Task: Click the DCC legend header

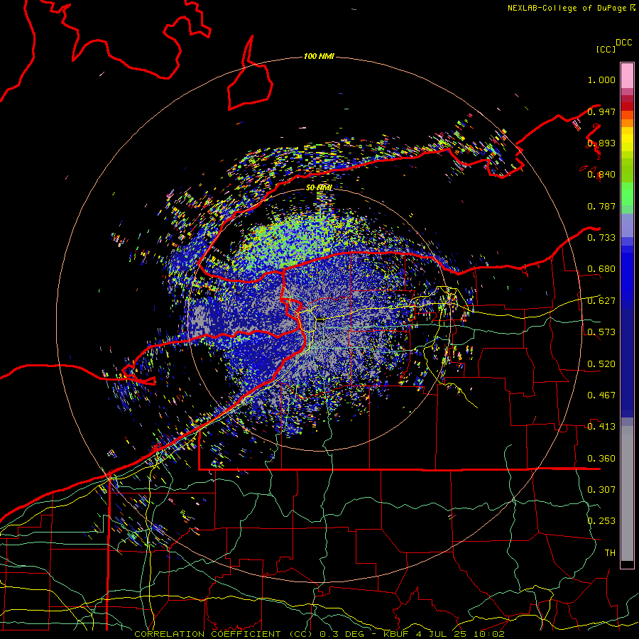Action: click(623, 43)
